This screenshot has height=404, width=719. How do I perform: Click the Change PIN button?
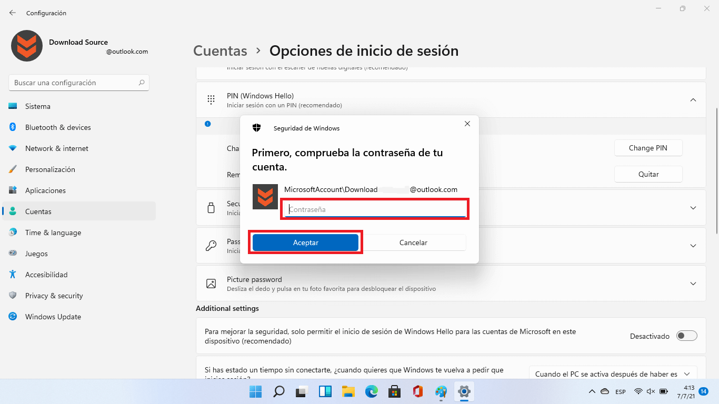648,148
